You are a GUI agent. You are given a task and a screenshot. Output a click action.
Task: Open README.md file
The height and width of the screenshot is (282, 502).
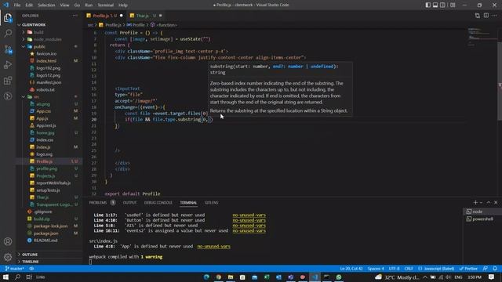[x=45, y=240]
